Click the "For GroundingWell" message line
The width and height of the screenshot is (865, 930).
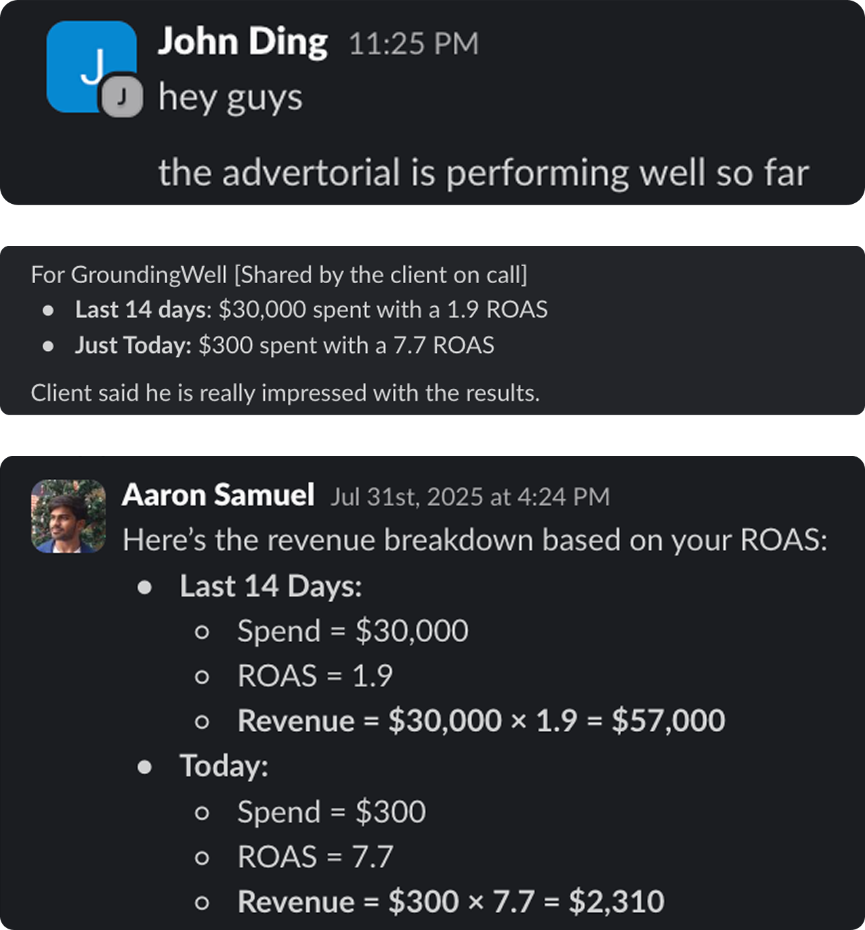(x=278, y=275)
